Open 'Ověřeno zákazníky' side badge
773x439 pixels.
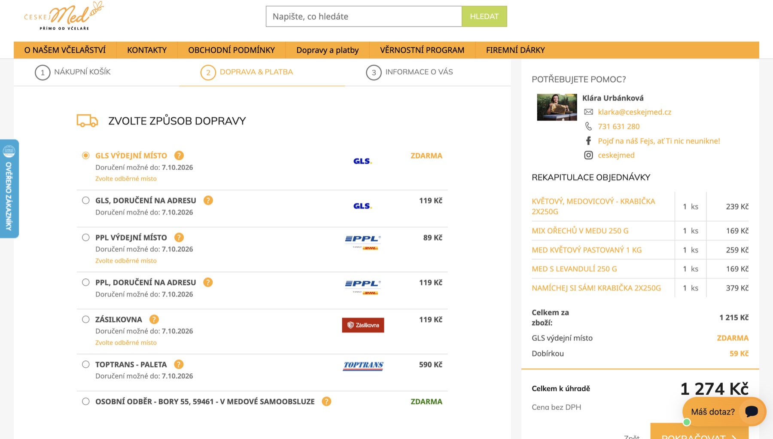pos(9,189)
